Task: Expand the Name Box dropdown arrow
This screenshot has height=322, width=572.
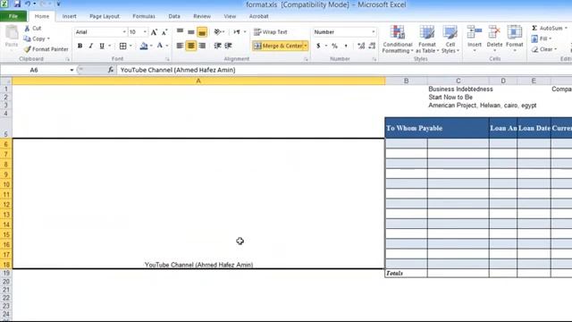Action: [71, 70]
